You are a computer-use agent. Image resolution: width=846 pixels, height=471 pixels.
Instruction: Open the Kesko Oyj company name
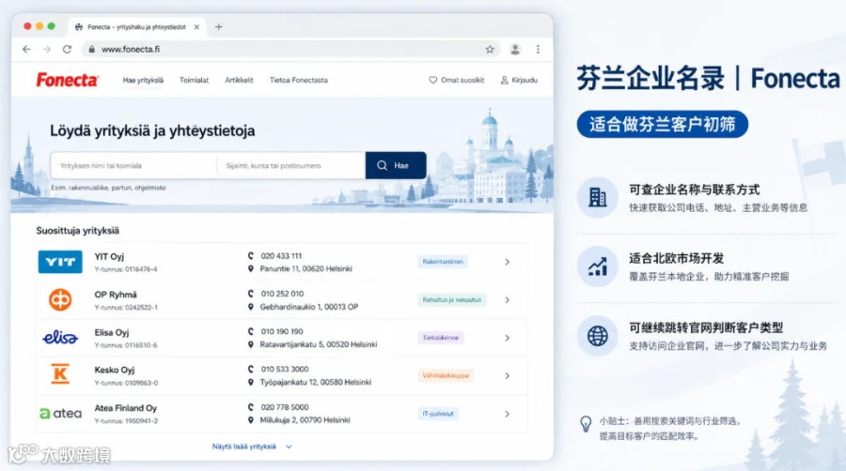tap(115, 371)
